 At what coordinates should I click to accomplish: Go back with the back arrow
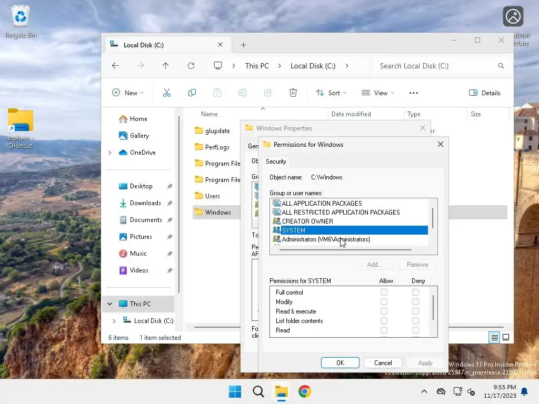pos(115,66)
